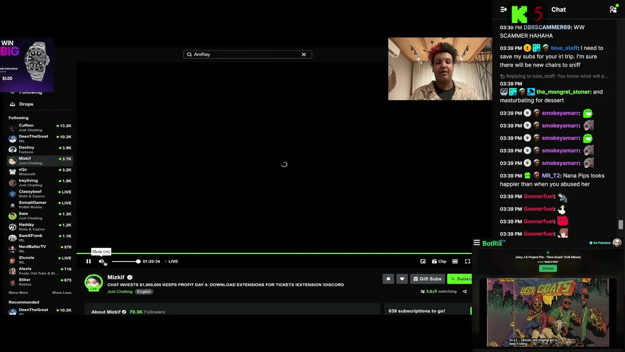Click the Dem Goats album artwork
This screenshot has height=352, width=625.
coord(548,312)
